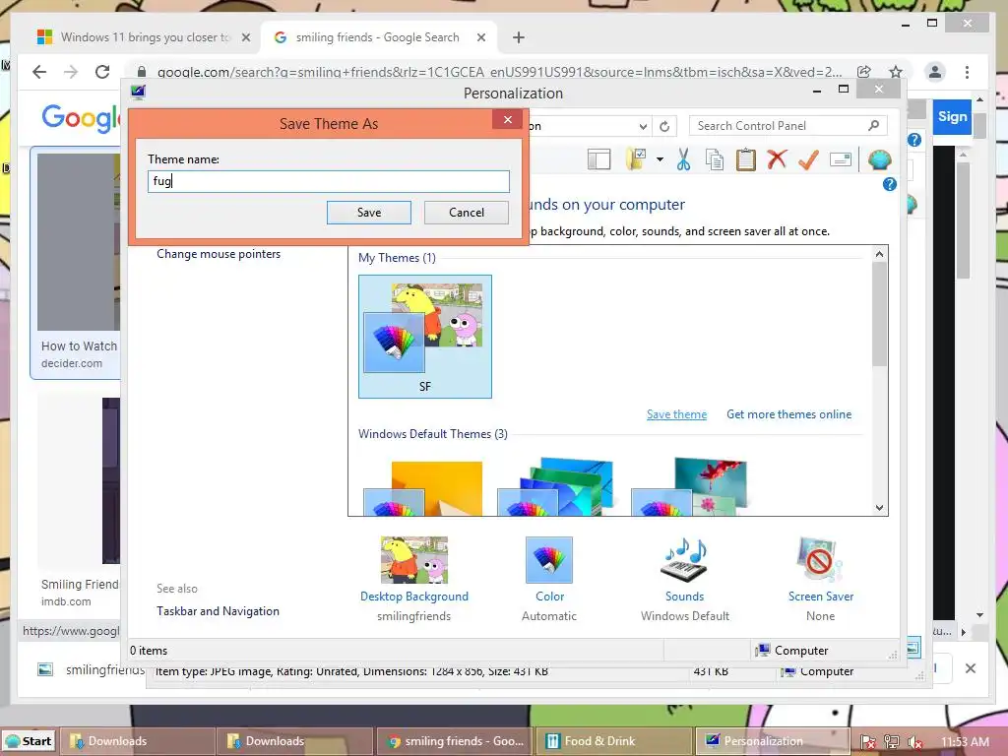The height and width of the screenshot is (756, 1008).
Task: Click Save in the Save Theme As dialog
Action: (369, 213)
